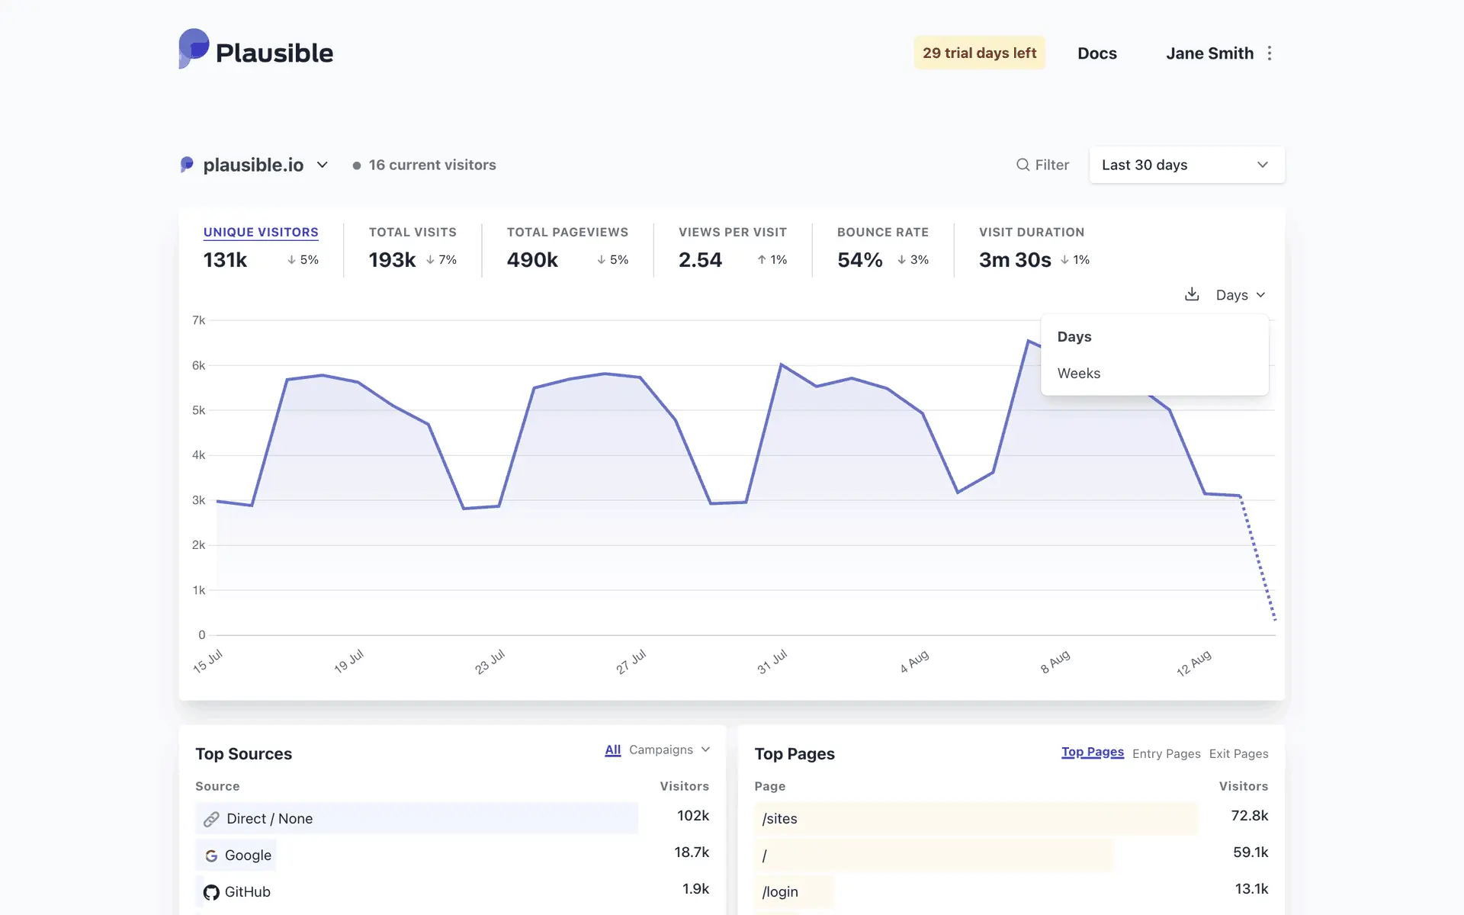
Task: Switch to the Exit Pages tab
Action: [1238, 753]
